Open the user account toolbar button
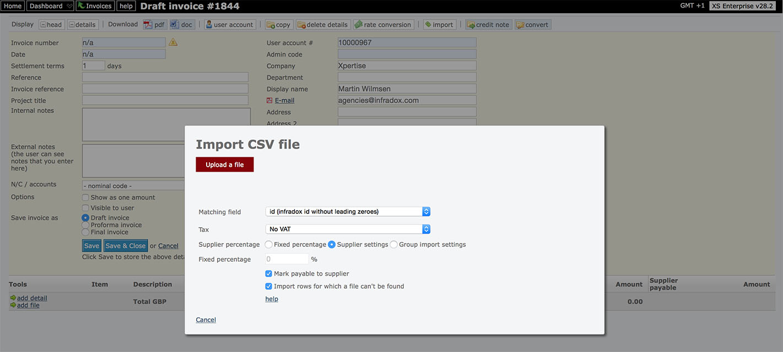The width and height of the screenshot is (783, 352). (x=230, y=25)
